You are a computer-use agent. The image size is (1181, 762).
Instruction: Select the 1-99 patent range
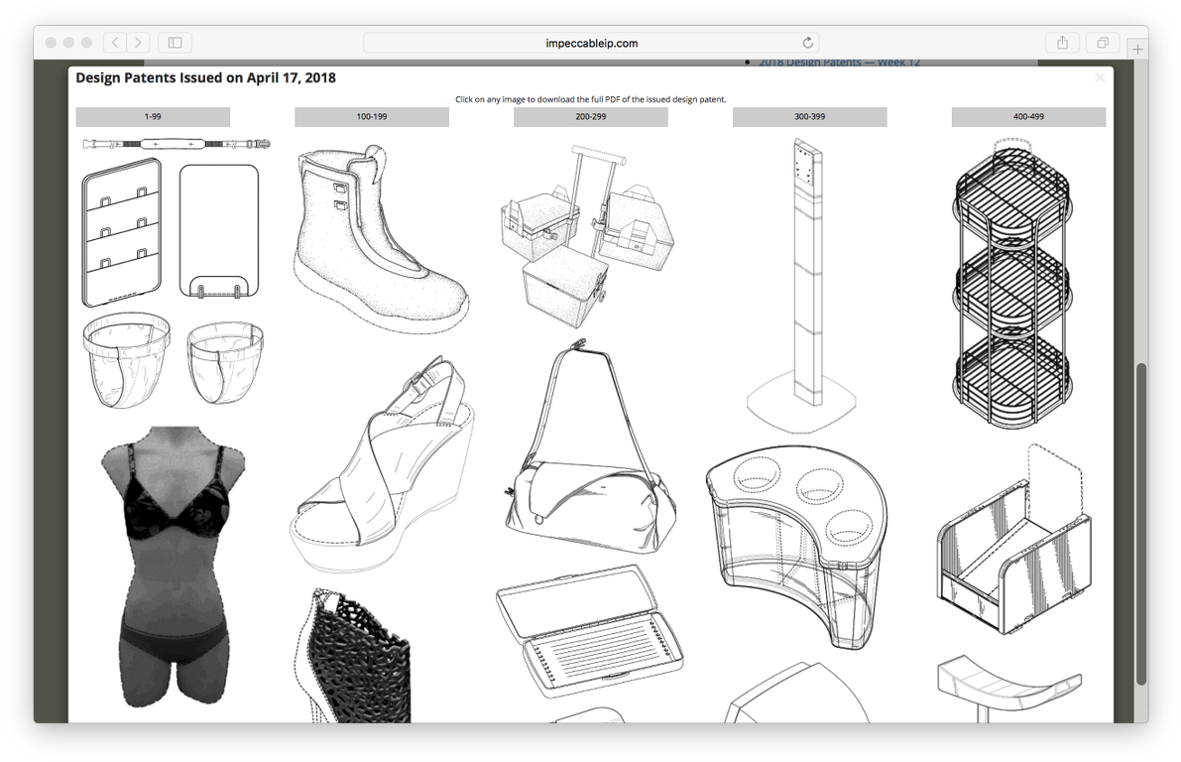click(152, 116)
